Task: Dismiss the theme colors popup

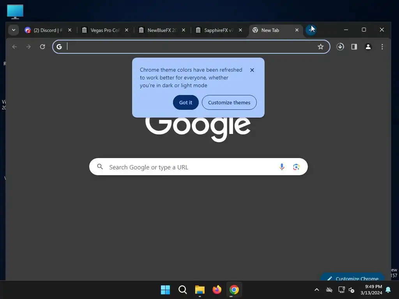Action: 252,70
